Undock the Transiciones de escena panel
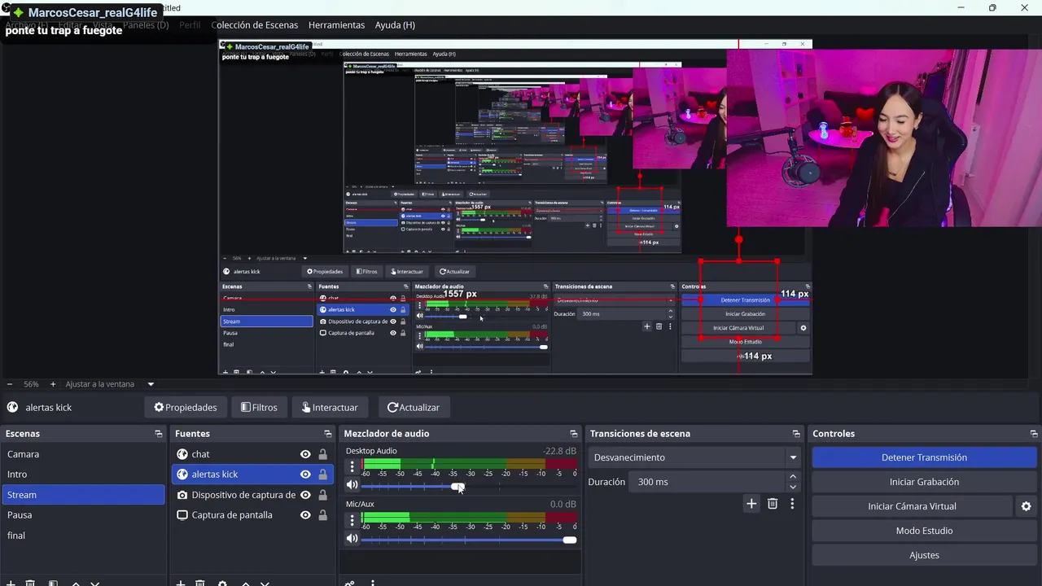Image resolution: width=1042 pixels, height=586 pixels. click(796, 434)
